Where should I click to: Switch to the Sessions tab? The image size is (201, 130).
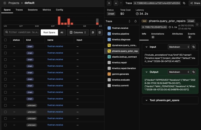coord(33,10)
